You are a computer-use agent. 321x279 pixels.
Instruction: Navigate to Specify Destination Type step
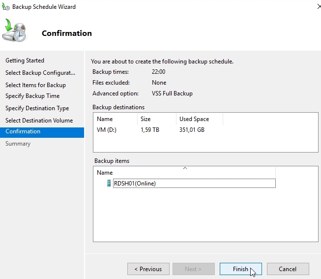tap(37, 108)
